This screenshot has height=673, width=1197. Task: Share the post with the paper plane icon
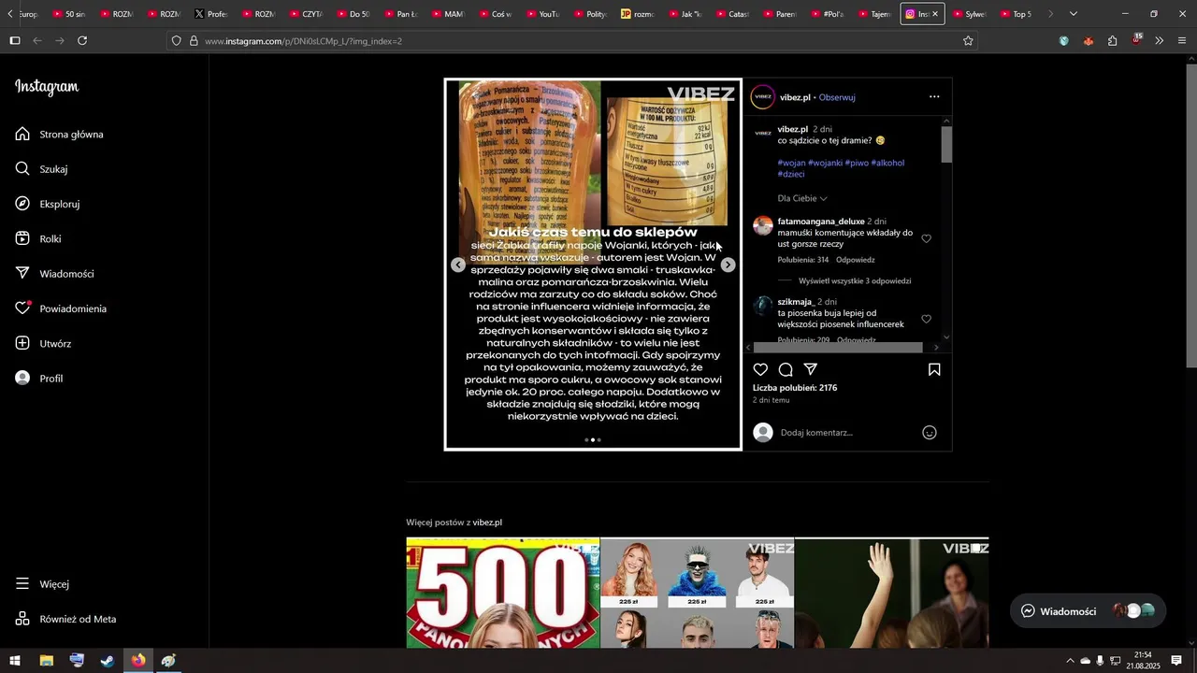tap(811, 369)
